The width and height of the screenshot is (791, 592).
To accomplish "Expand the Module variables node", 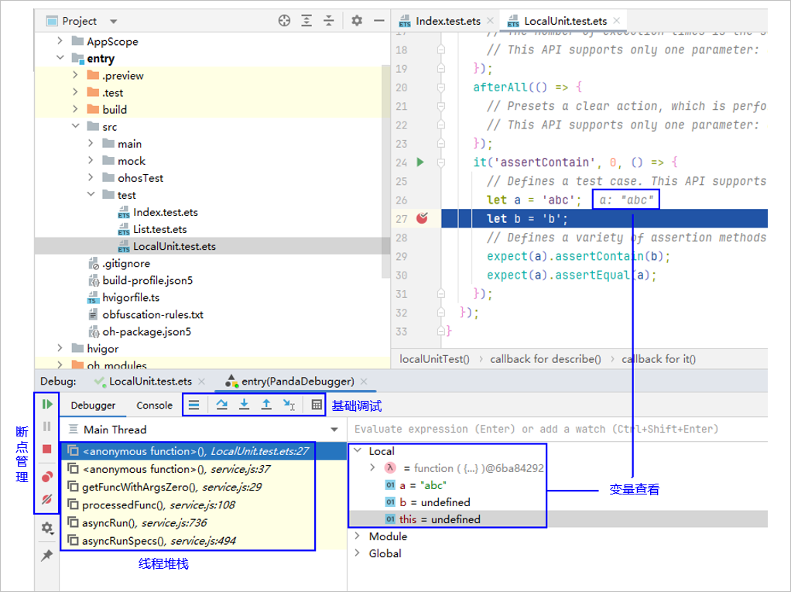I will [357, 536].
